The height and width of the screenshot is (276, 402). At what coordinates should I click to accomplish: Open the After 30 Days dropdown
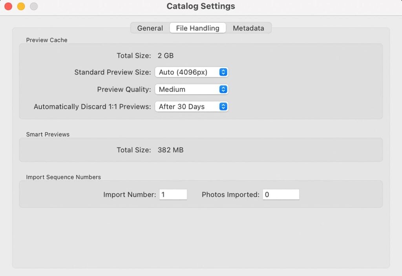[191, 107]
